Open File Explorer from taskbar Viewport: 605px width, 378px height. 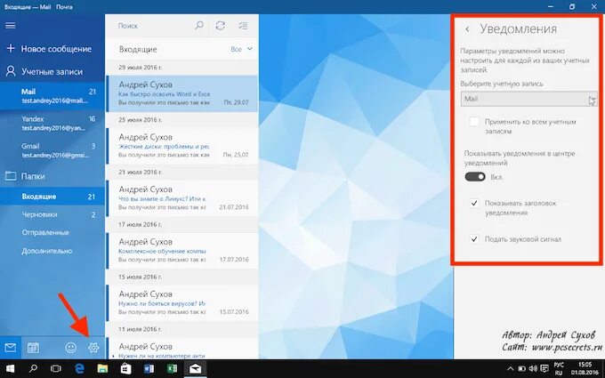(102, 369)
